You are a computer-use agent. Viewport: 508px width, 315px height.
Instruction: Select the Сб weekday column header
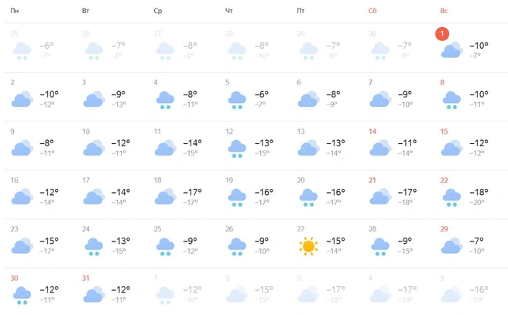coord(372,11)
